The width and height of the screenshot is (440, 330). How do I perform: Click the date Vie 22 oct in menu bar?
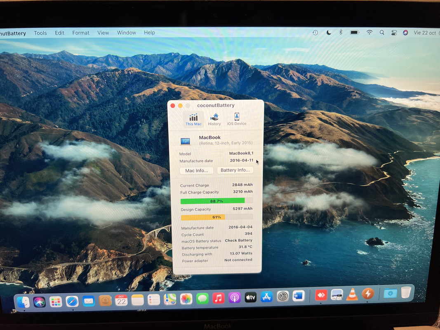click(425, 33)
